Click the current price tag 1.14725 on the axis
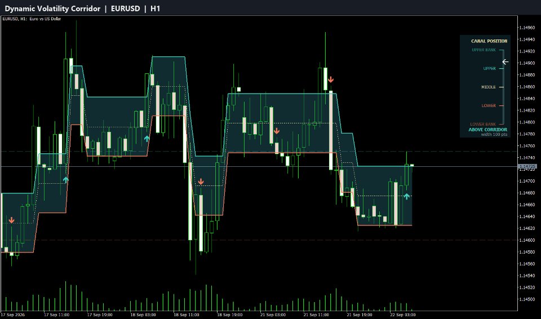Viewport: 541px width, 319px height. click(x=527, y=166)
